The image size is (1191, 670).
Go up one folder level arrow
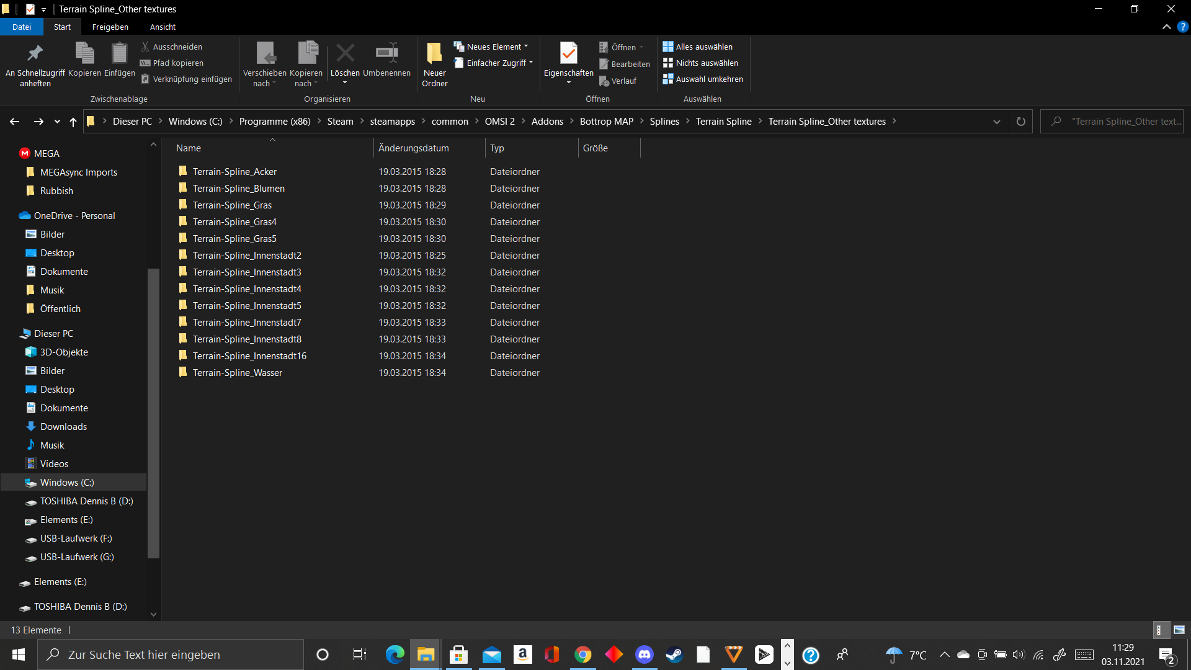tap(73, 122)
